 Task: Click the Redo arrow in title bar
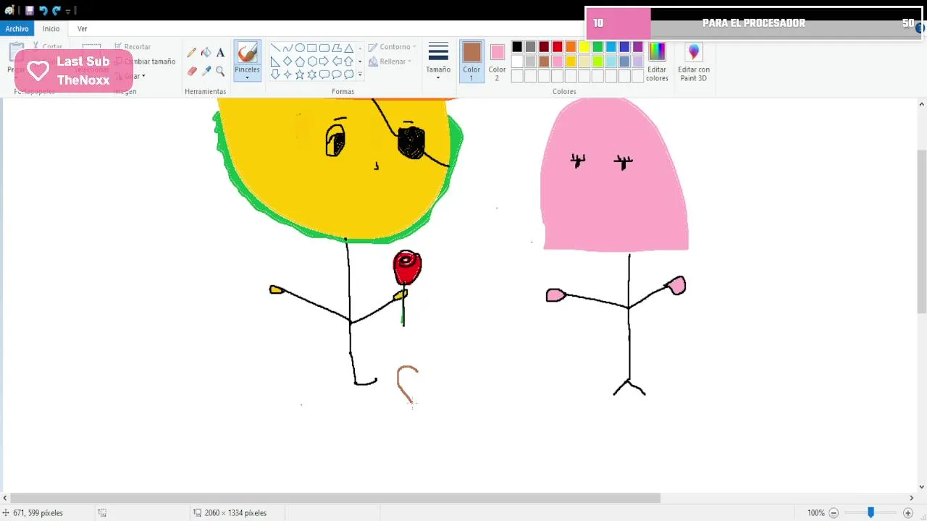click(x=56, y=10)
